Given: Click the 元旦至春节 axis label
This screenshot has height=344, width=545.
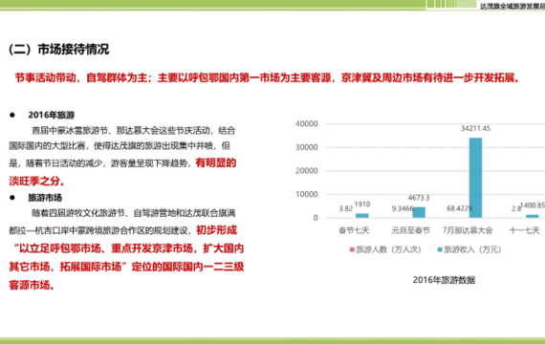Looking at the screenshot, I should [410, 230].
